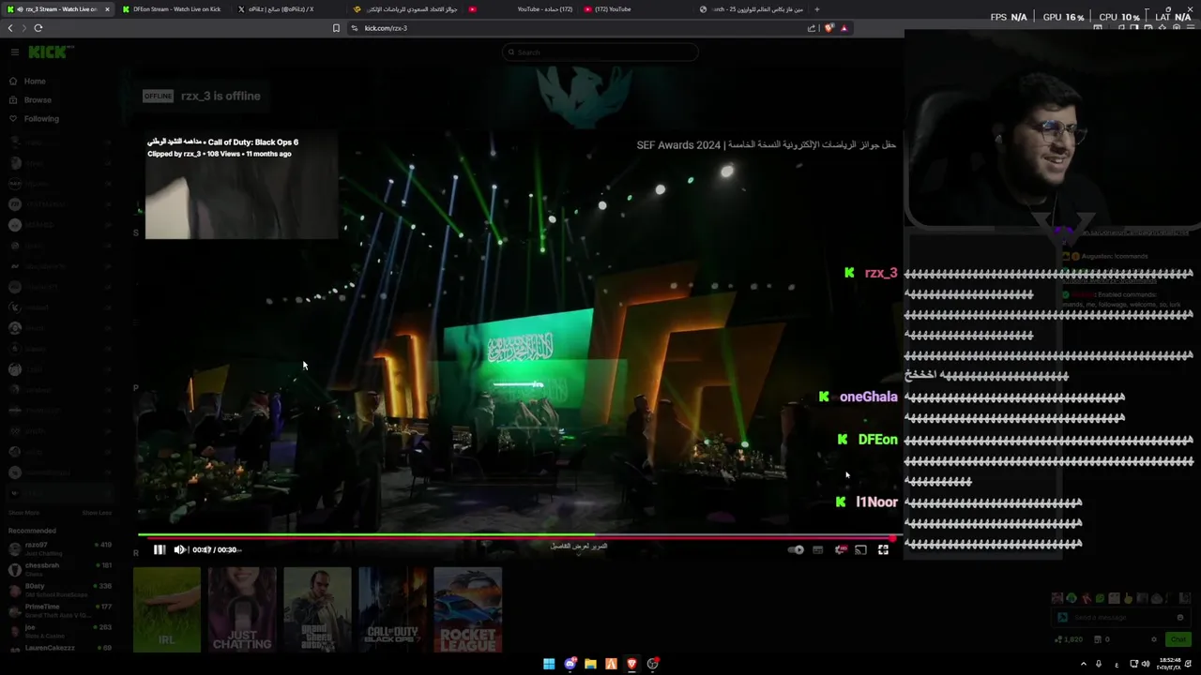Viewport: 1201px width, 675px height.
Task: Expand following list with Show More
Action: (23, 513)
